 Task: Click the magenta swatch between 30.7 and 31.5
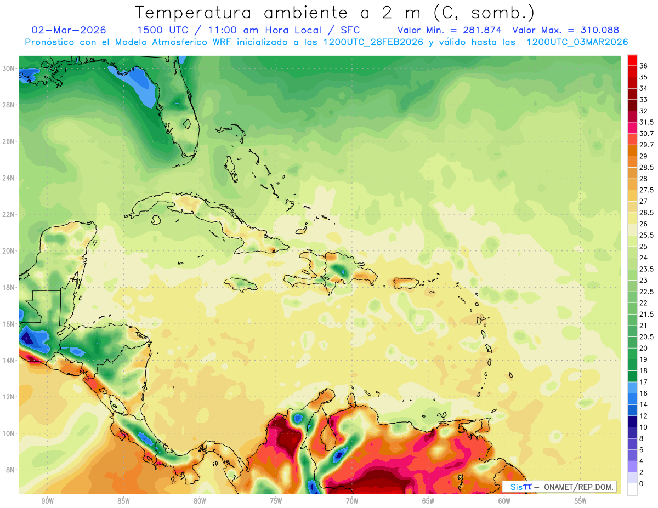632,128
